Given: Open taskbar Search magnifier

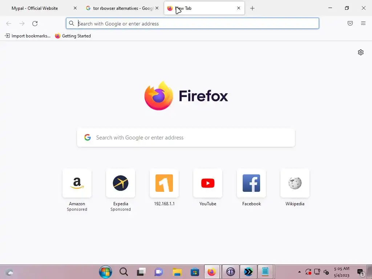Looking at the screenshot, I should point(124,272).
